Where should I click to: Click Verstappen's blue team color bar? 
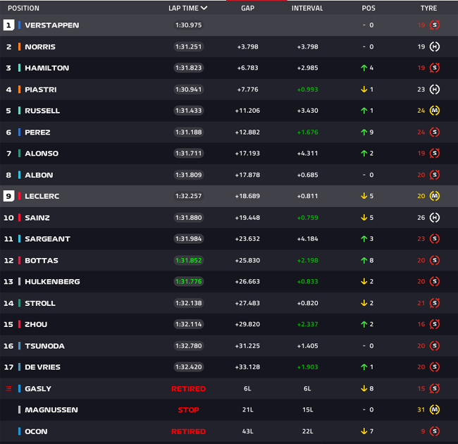19,25
